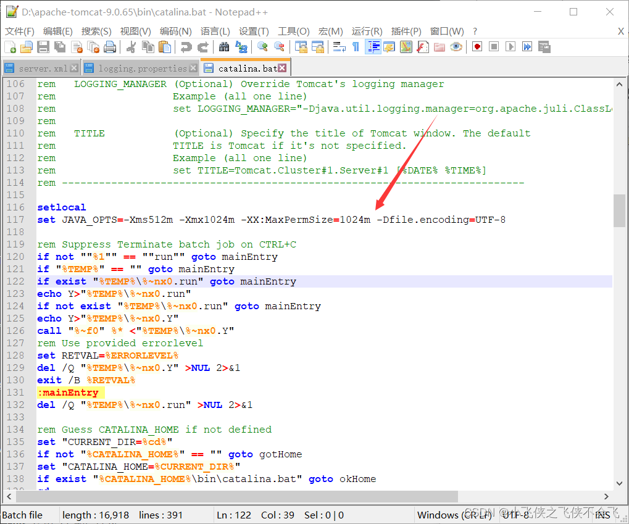Viewport: 629px width, 524px height.
Task: Open the 文件(F) menu
Action: (19, 31)
